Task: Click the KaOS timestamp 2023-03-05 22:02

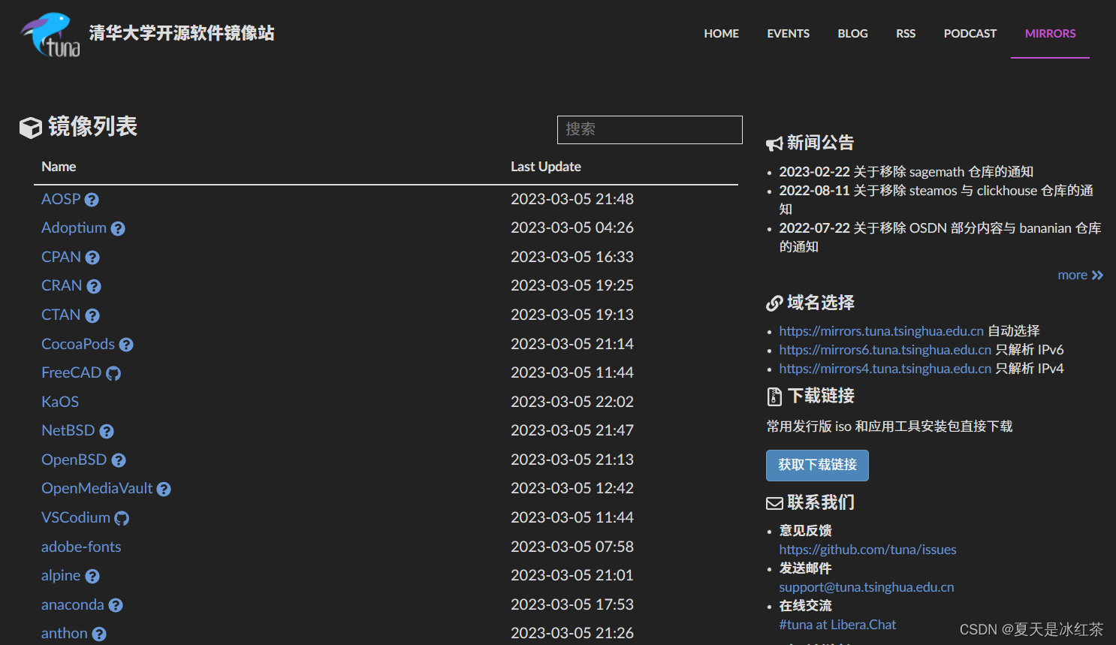Action: pyautogui.click(x=572, y=402)
